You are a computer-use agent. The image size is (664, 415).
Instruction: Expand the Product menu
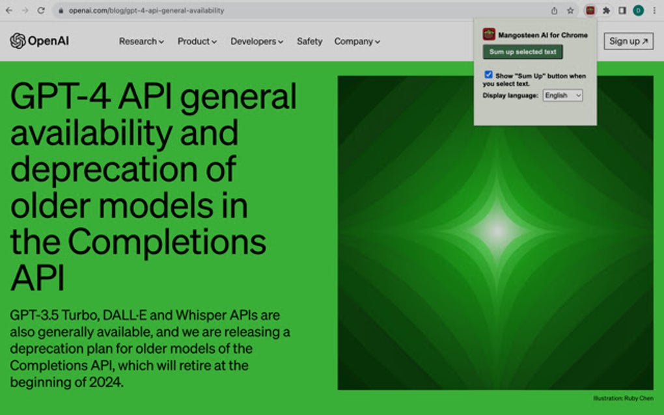[197, 42]
